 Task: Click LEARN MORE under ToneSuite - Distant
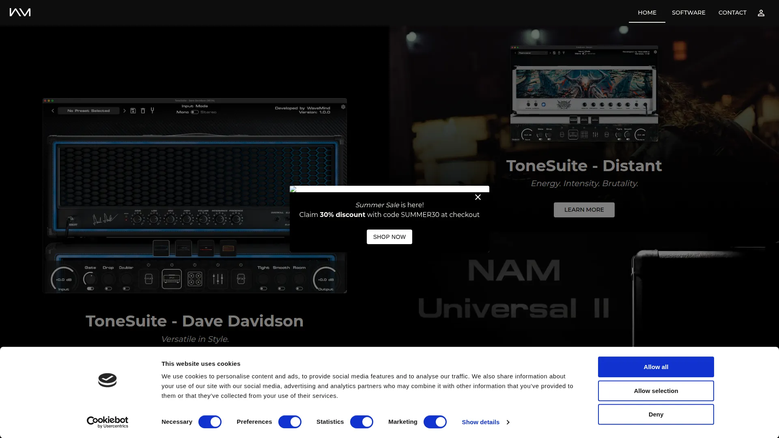tap(584, 210)
